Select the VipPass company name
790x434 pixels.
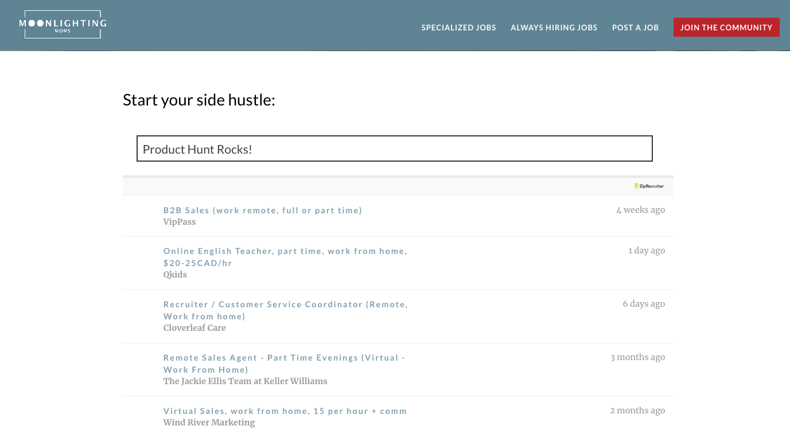pos(180,222)
